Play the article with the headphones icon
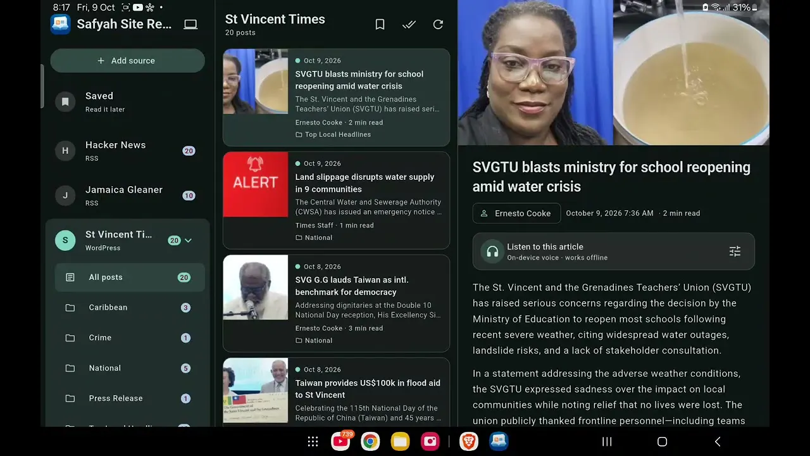The height and width of the screenshot is (456, 810). coord(492,251)
